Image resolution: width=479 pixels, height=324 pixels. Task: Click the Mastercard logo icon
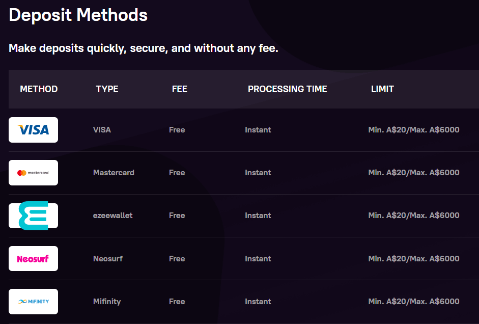click(33, 173)
